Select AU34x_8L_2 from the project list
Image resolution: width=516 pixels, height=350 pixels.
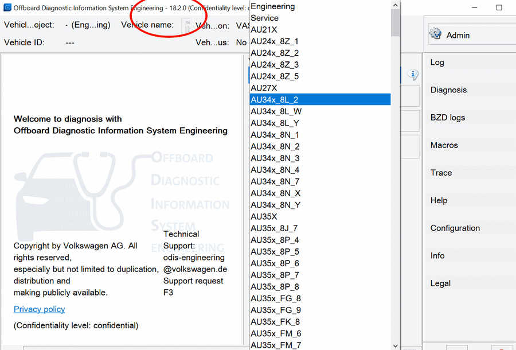320,100
